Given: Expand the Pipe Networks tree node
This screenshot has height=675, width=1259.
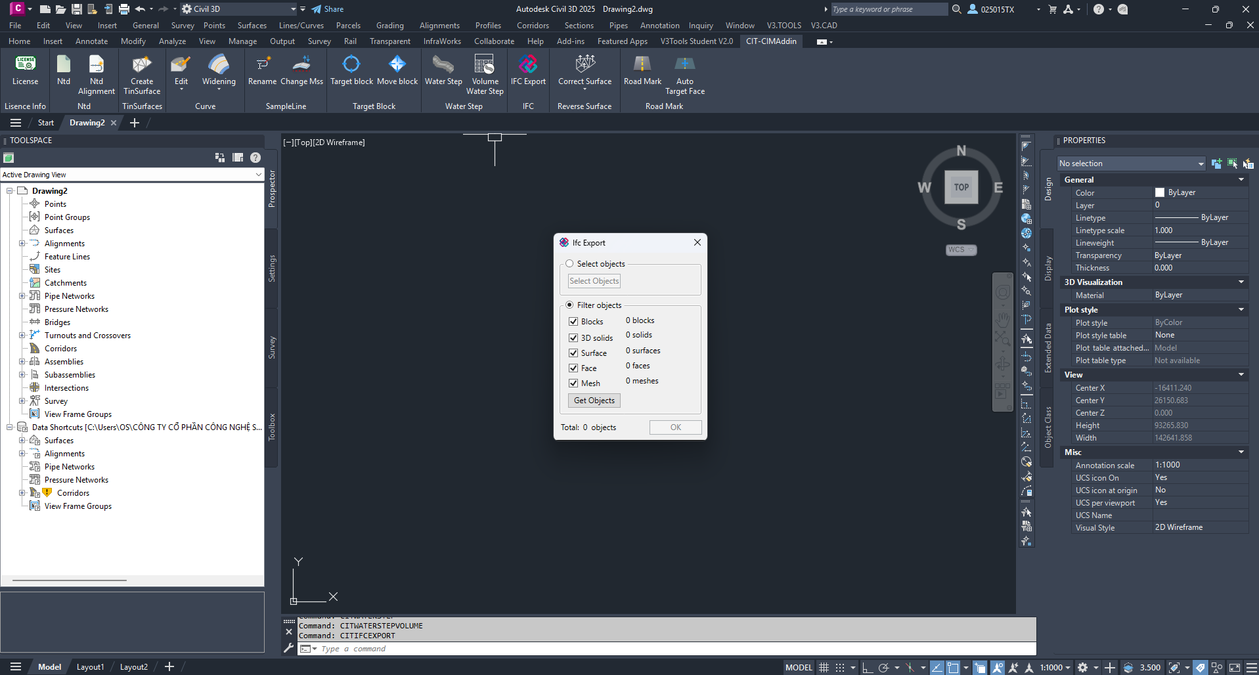Looking at the screenshot, I should click(x=22, y=296).
